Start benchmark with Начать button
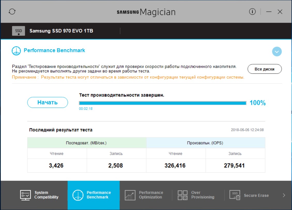This screenshot has height=210, width=292. pos(48,102)
